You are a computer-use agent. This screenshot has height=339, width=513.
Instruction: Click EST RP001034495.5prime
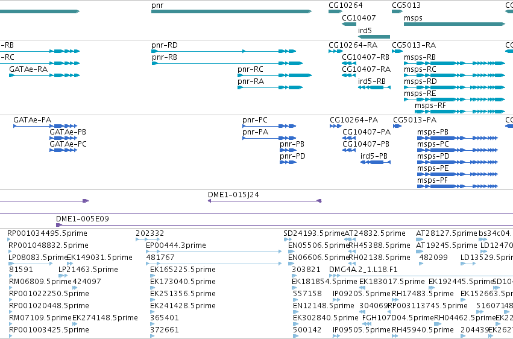click(47, 233)
